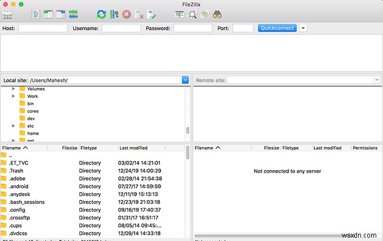
Task: Open the Site Manager icon
Action: coord(7,15)
